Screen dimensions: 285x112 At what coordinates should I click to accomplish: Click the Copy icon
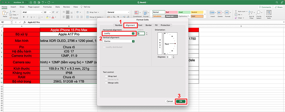[11, 15]
